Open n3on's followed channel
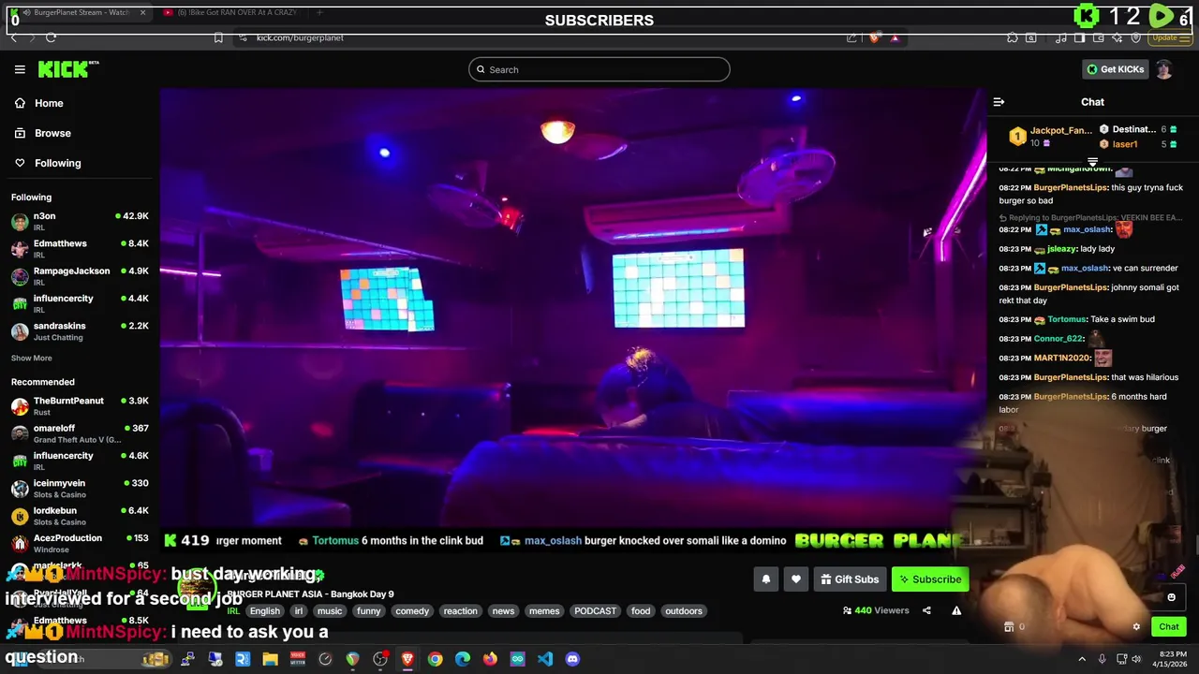This screenshot has width=1199, height=674. click(x=80, y=221)
